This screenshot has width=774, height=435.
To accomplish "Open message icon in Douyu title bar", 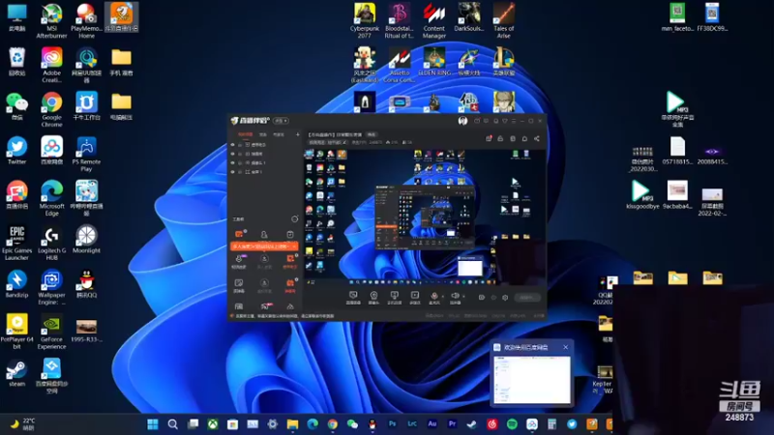I will [487, 121].
